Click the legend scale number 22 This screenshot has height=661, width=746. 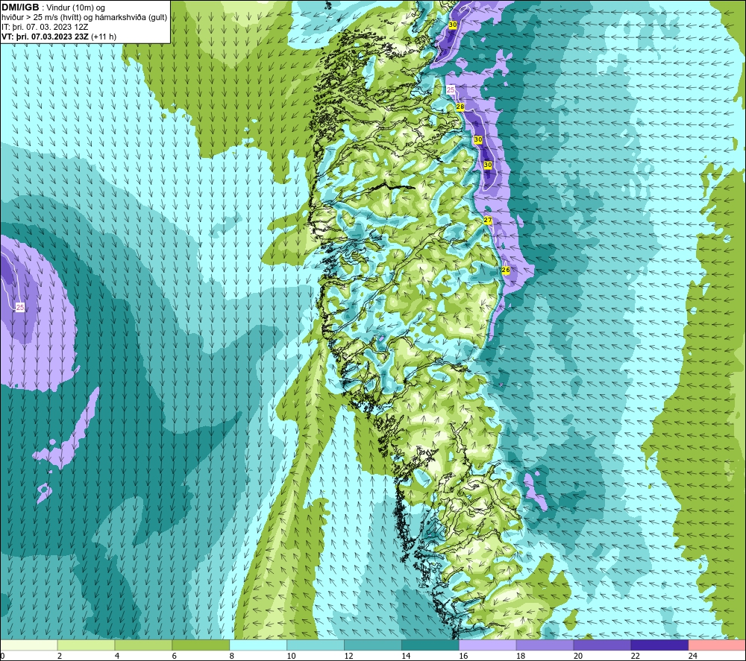click(635, 656)
